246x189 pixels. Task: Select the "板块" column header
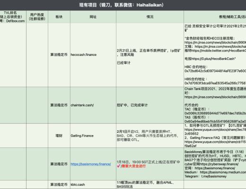[59, 17]
